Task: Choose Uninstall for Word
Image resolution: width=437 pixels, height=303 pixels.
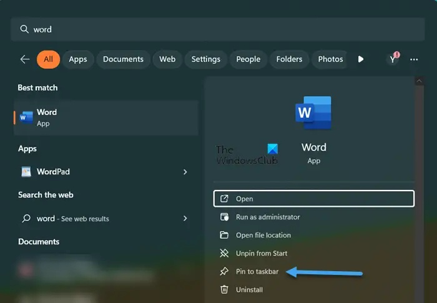Action: pos(314,289)
